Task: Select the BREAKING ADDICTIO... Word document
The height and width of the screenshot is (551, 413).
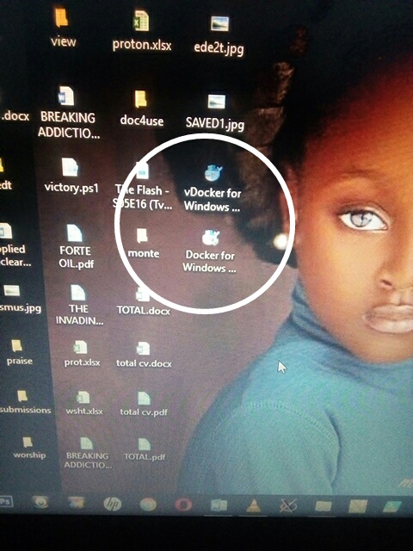Action: coord(68,113)
